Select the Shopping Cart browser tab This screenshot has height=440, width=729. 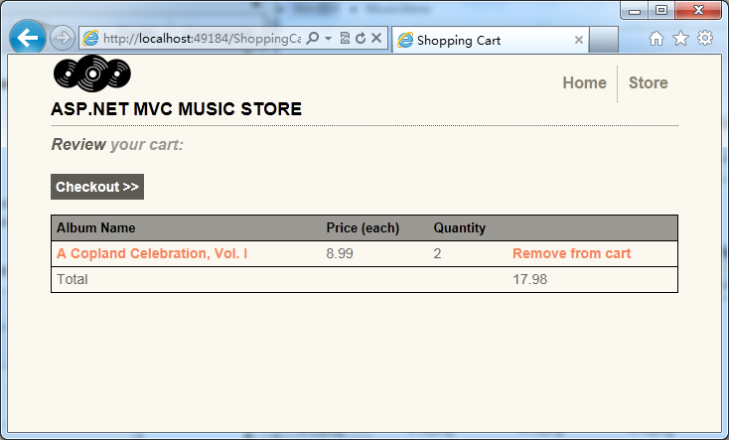(x=491, y=41)
